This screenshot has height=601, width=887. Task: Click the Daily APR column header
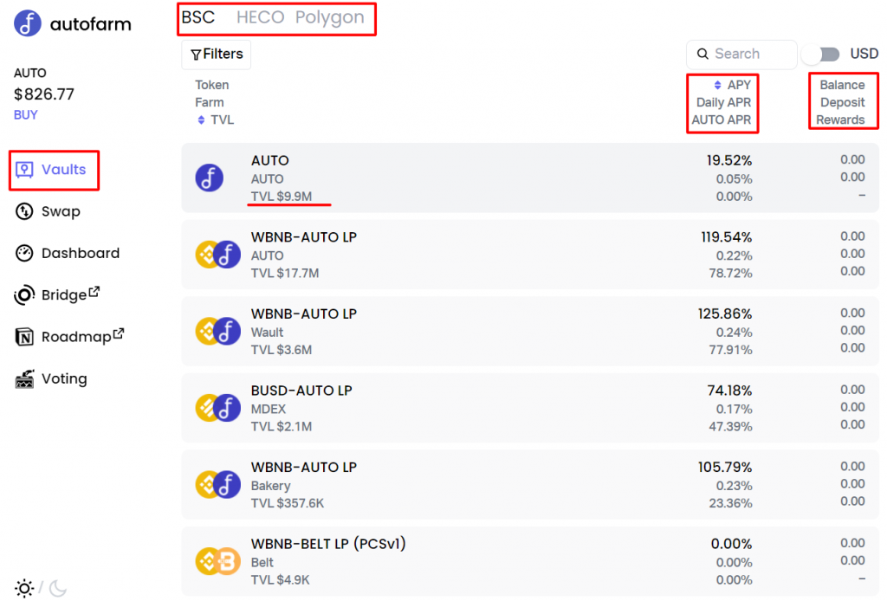[x=723, y=102]
